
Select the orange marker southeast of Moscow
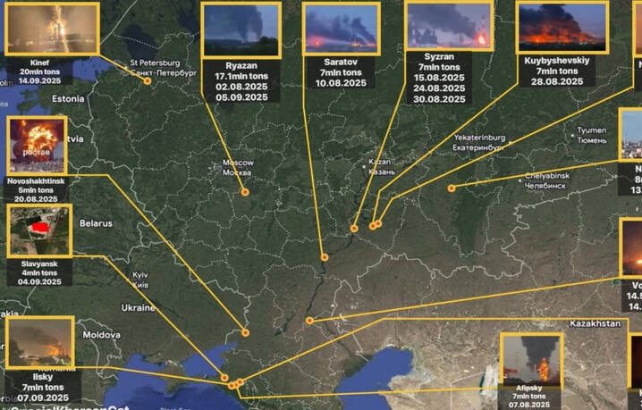[244, 192]
